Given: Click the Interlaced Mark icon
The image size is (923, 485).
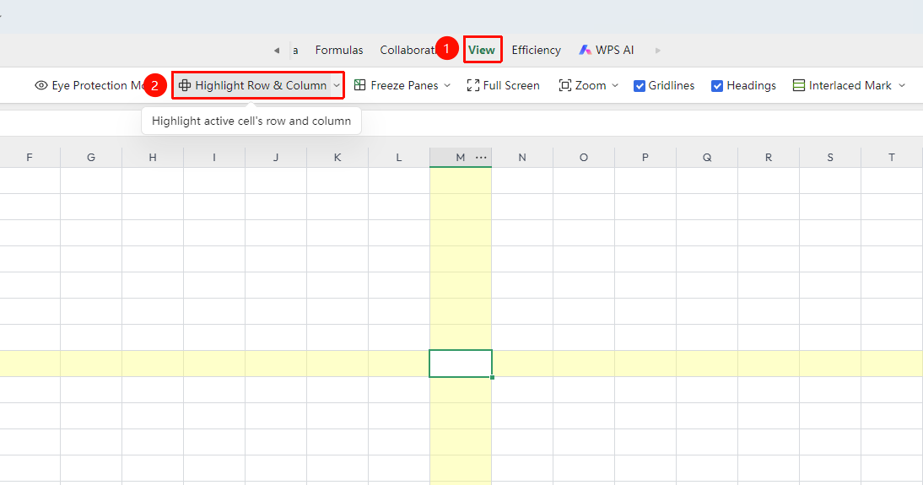Looking at the screenshot, I should (799, 85).
